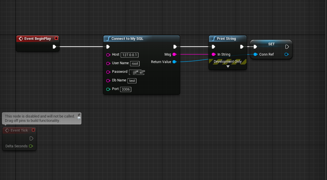Toggle the red disable indicator on Event BeginPlay
Image resolution: width=327 pixels, height=180 pixels.
click(x=56, y=38)
